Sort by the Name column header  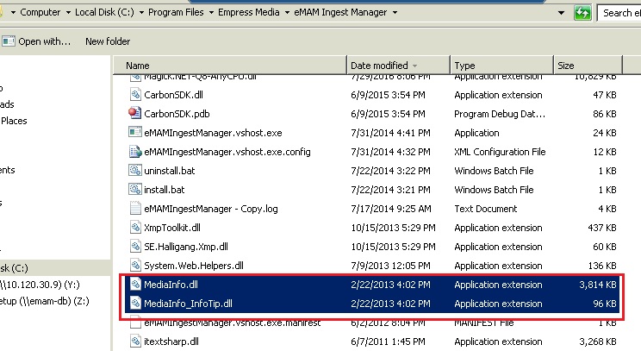230,66
